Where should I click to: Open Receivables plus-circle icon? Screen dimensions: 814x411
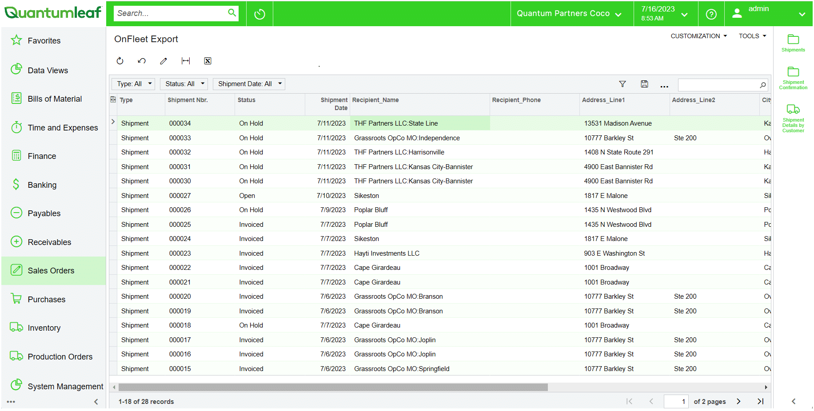[16, 242]
